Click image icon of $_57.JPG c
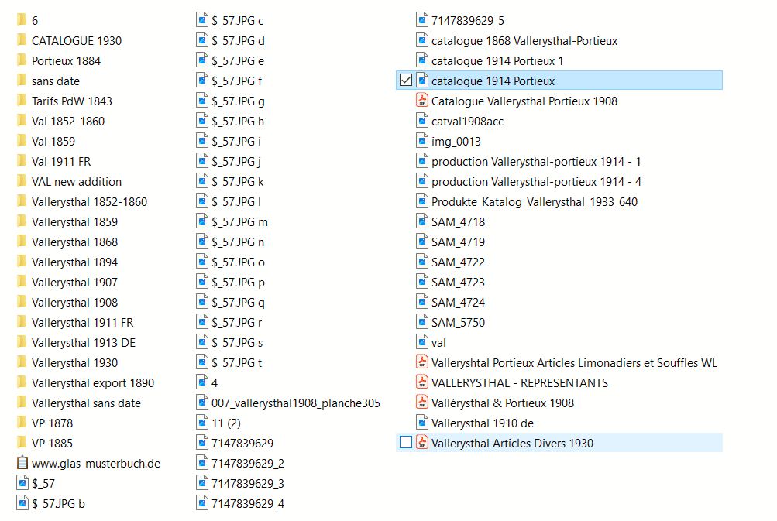This screenshot has height=521, width=777. tap(201, 20)
